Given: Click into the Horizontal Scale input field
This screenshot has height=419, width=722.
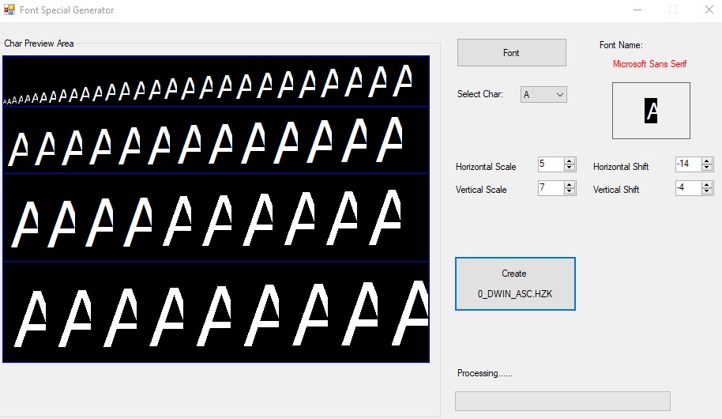Looking at the screenshot, I should 550,164.
